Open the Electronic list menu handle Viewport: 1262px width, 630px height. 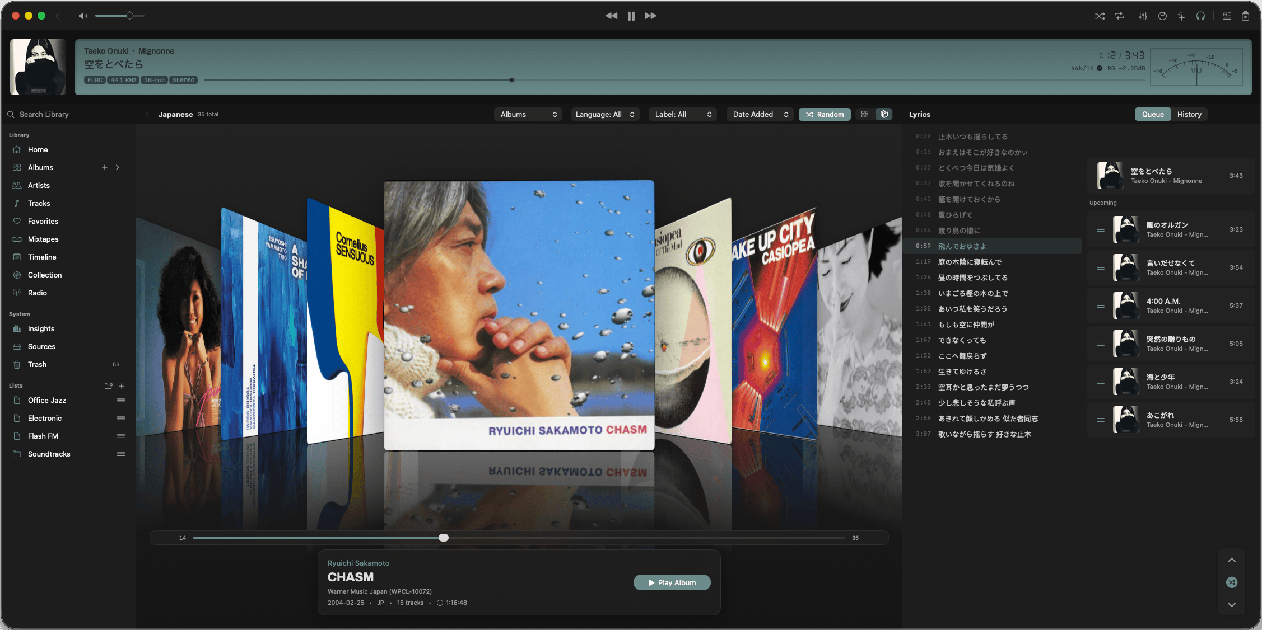click(x=121, y=418)
